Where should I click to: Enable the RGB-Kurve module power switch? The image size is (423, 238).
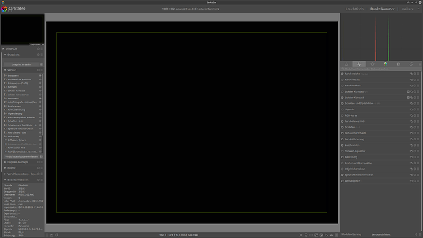click(x=342, y=115)
